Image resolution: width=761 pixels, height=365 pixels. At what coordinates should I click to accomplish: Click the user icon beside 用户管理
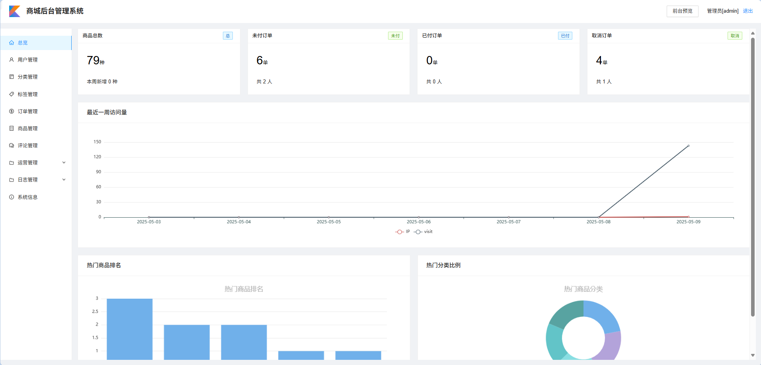[x=12, y=60]
